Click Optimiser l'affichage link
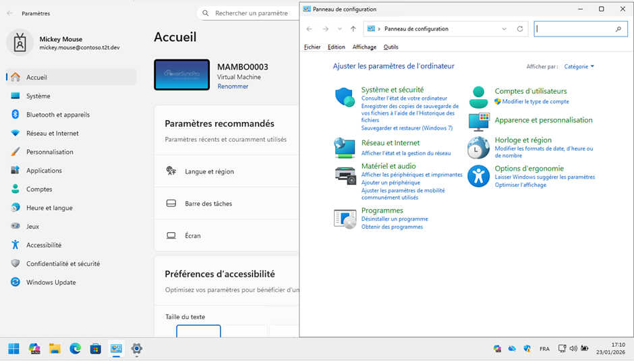The height and width of the screenshot is (361, 634). coord(521,185)
